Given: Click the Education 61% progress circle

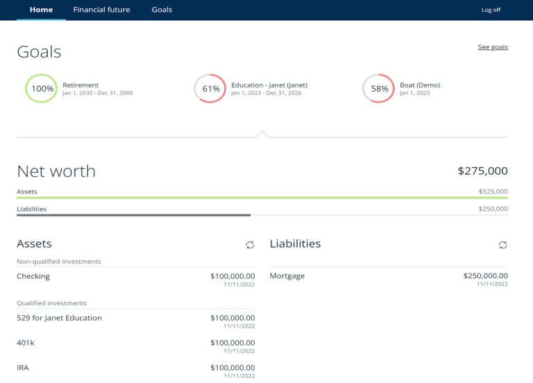Looking at the screenshot, I should 210,89.
